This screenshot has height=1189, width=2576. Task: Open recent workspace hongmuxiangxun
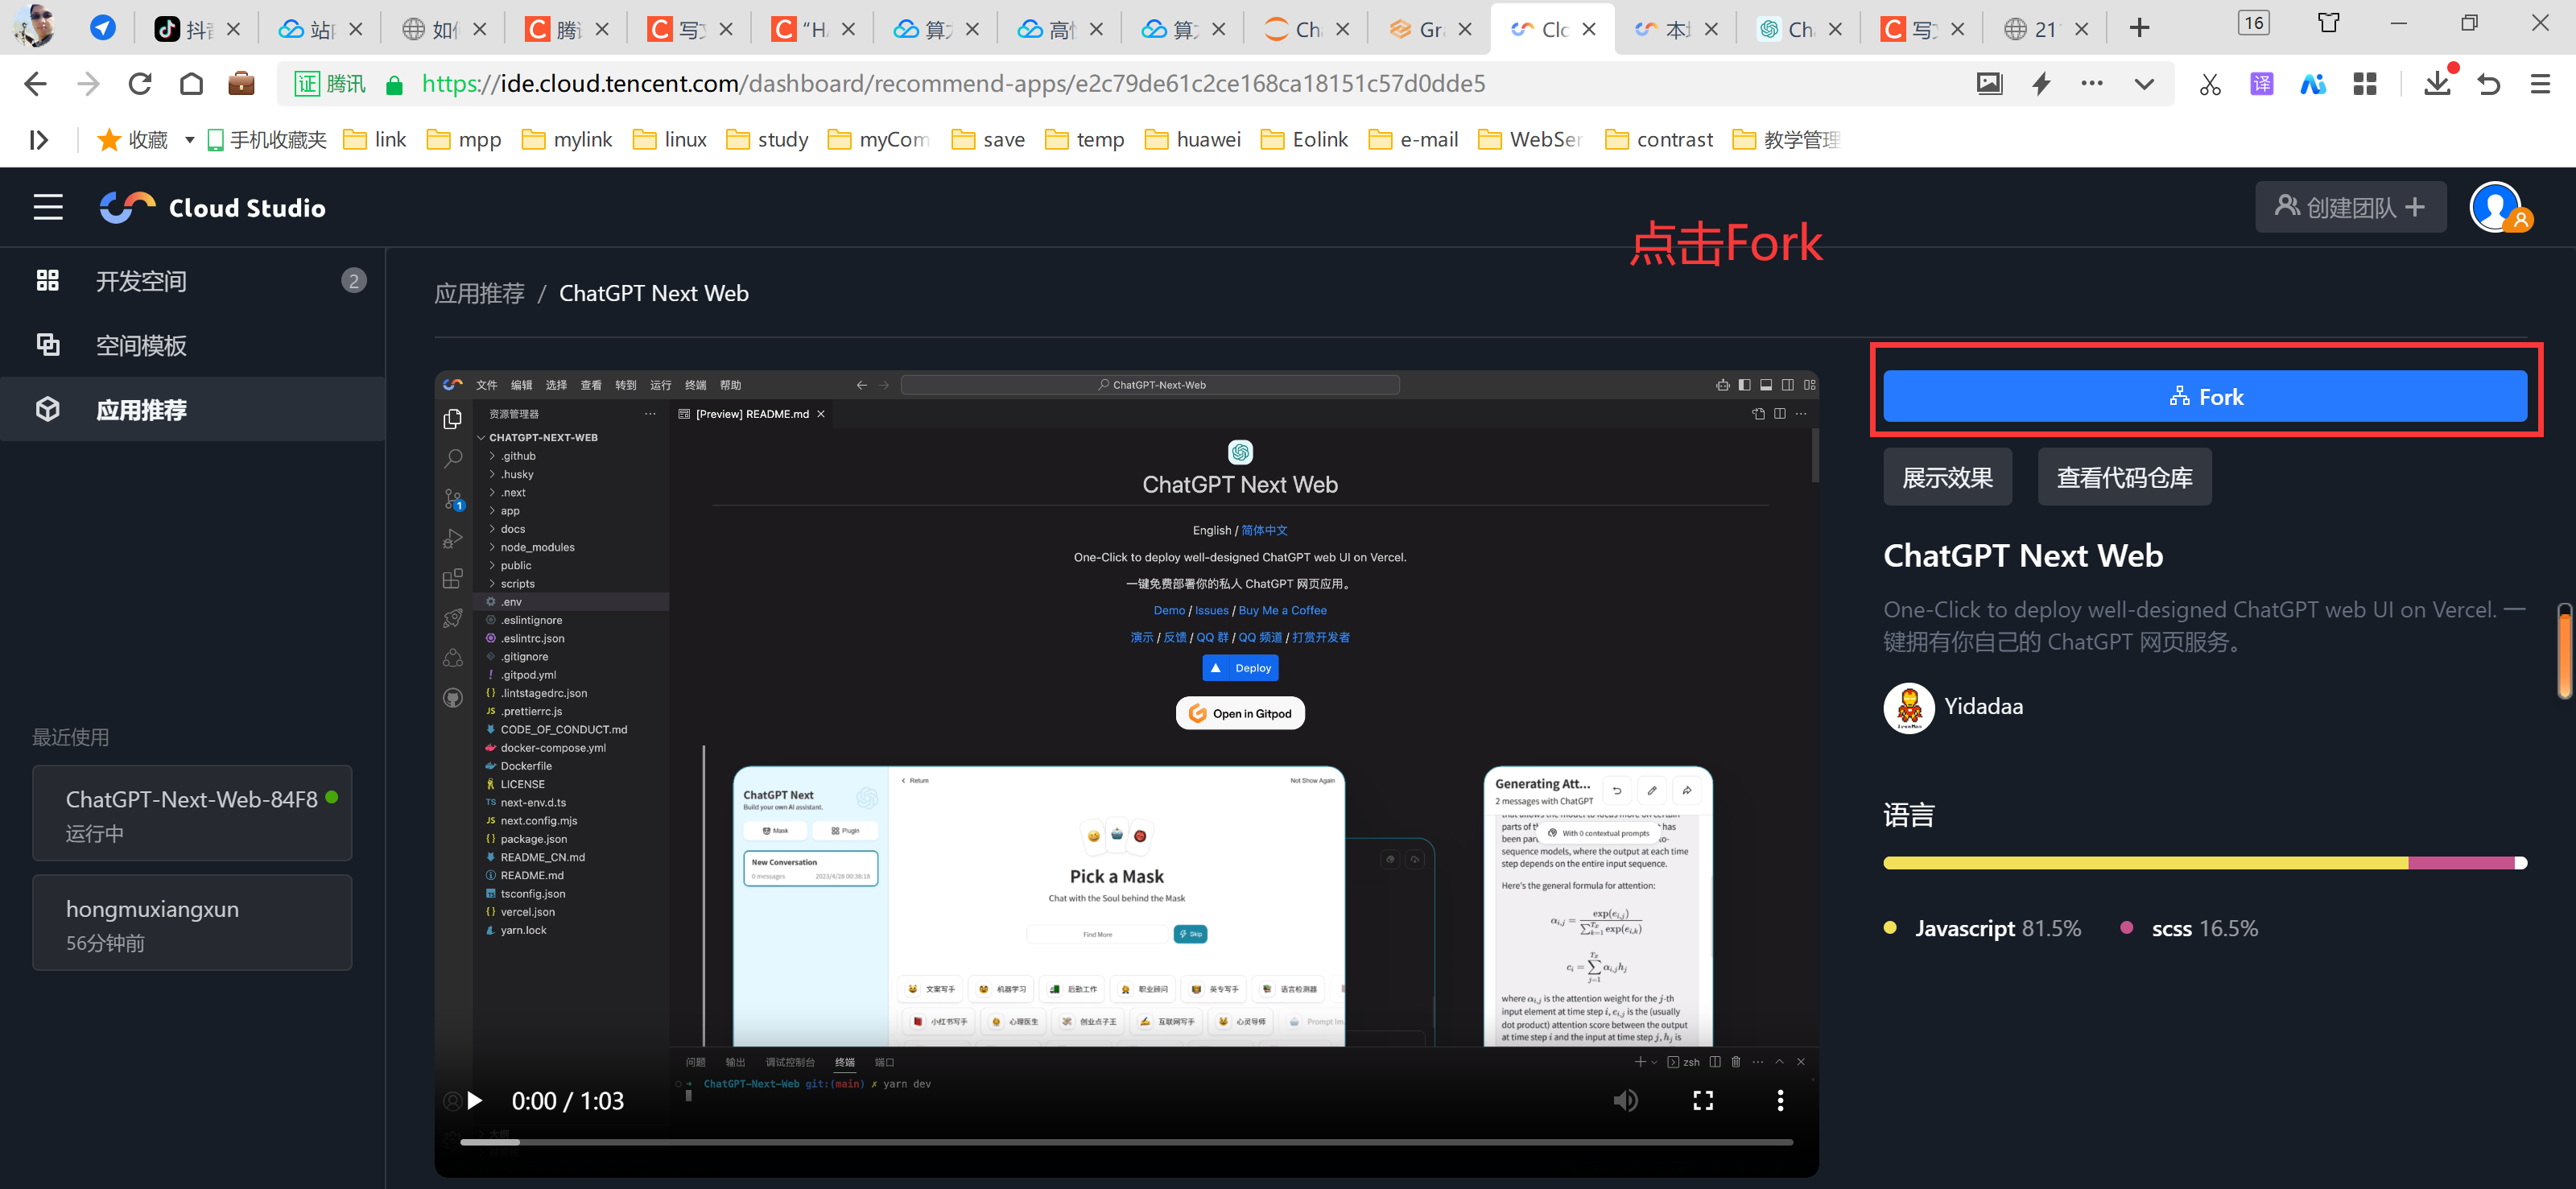[192, 922]
